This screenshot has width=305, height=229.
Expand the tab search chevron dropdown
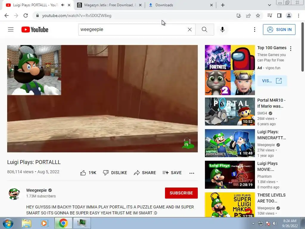click(x=269, y=5)
